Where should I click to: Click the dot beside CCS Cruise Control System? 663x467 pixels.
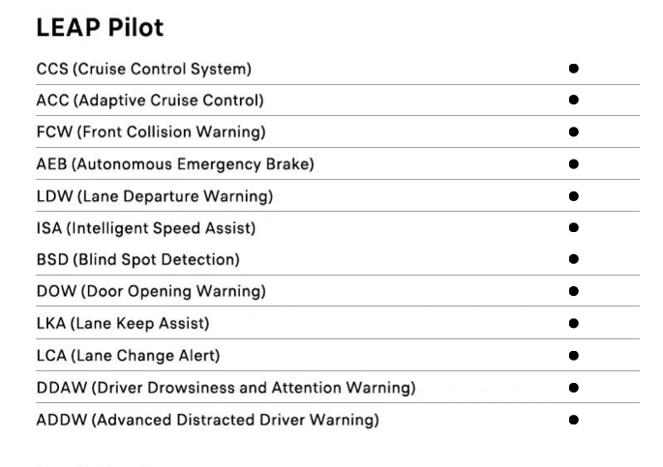[x=573, y=69]
